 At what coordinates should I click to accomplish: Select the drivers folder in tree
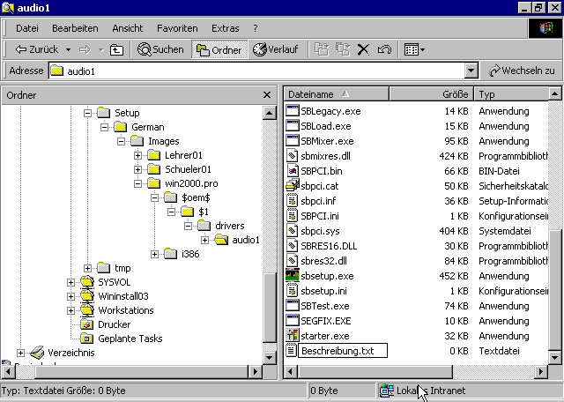coord(221,226)
